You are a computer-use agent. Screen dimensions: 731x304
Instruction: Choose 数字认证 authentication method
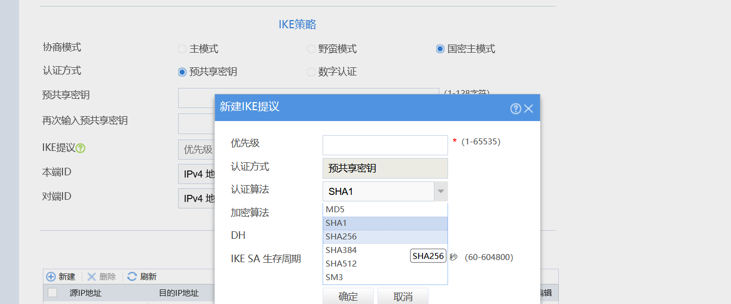click(x=311, y=72)
